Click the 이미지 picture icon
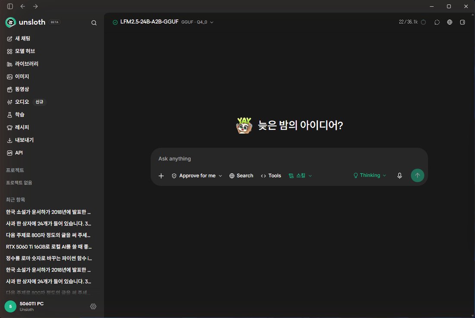475x318 pixels. pyautogui.click(x=9, y=77)
